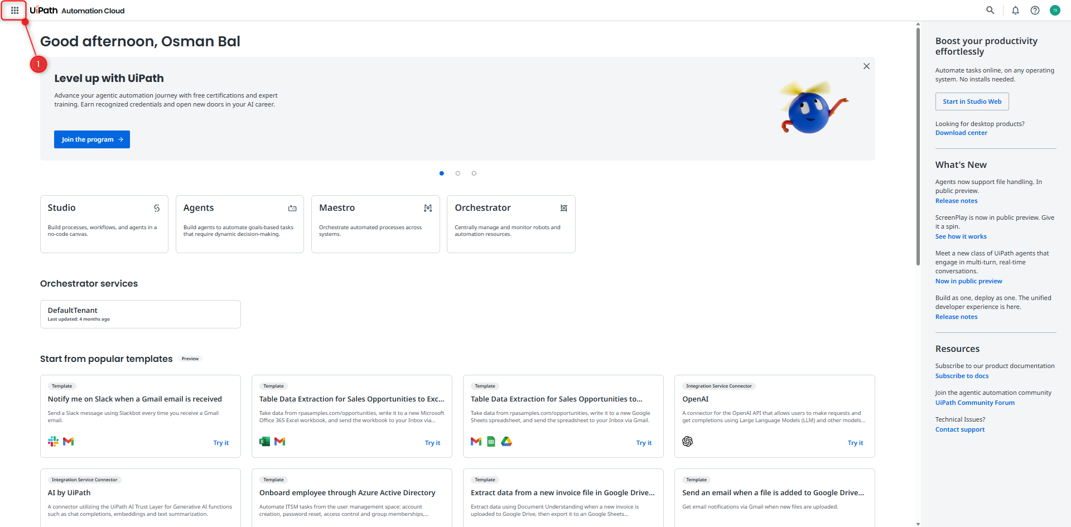Click the Join the program button
This screenshot has width=1071, height=527.
tap(92, 139)
